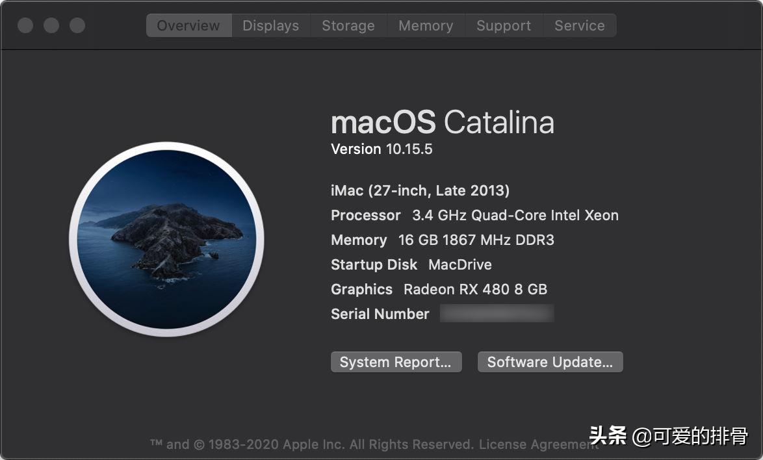The height and width of the screenshot is (460, 763).
Task: Click the blurred serial number value
Action: (x=497, y=314)
